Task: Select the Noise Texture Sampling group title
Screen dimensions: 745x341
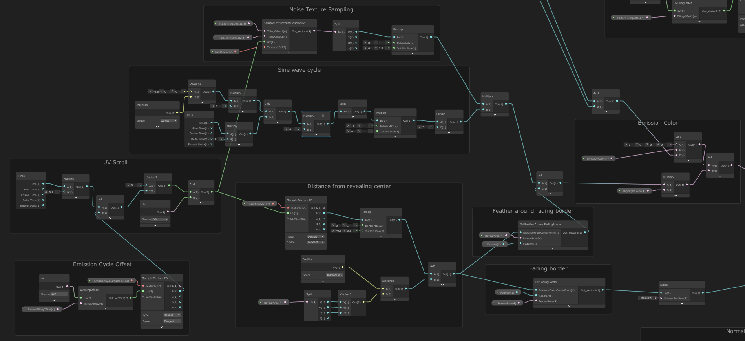Action: (321, 9)
